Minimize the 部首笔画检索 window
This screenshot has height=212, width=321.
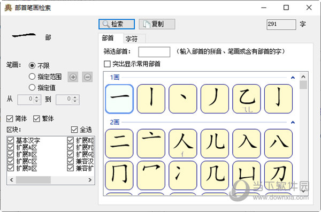[264, 8]
